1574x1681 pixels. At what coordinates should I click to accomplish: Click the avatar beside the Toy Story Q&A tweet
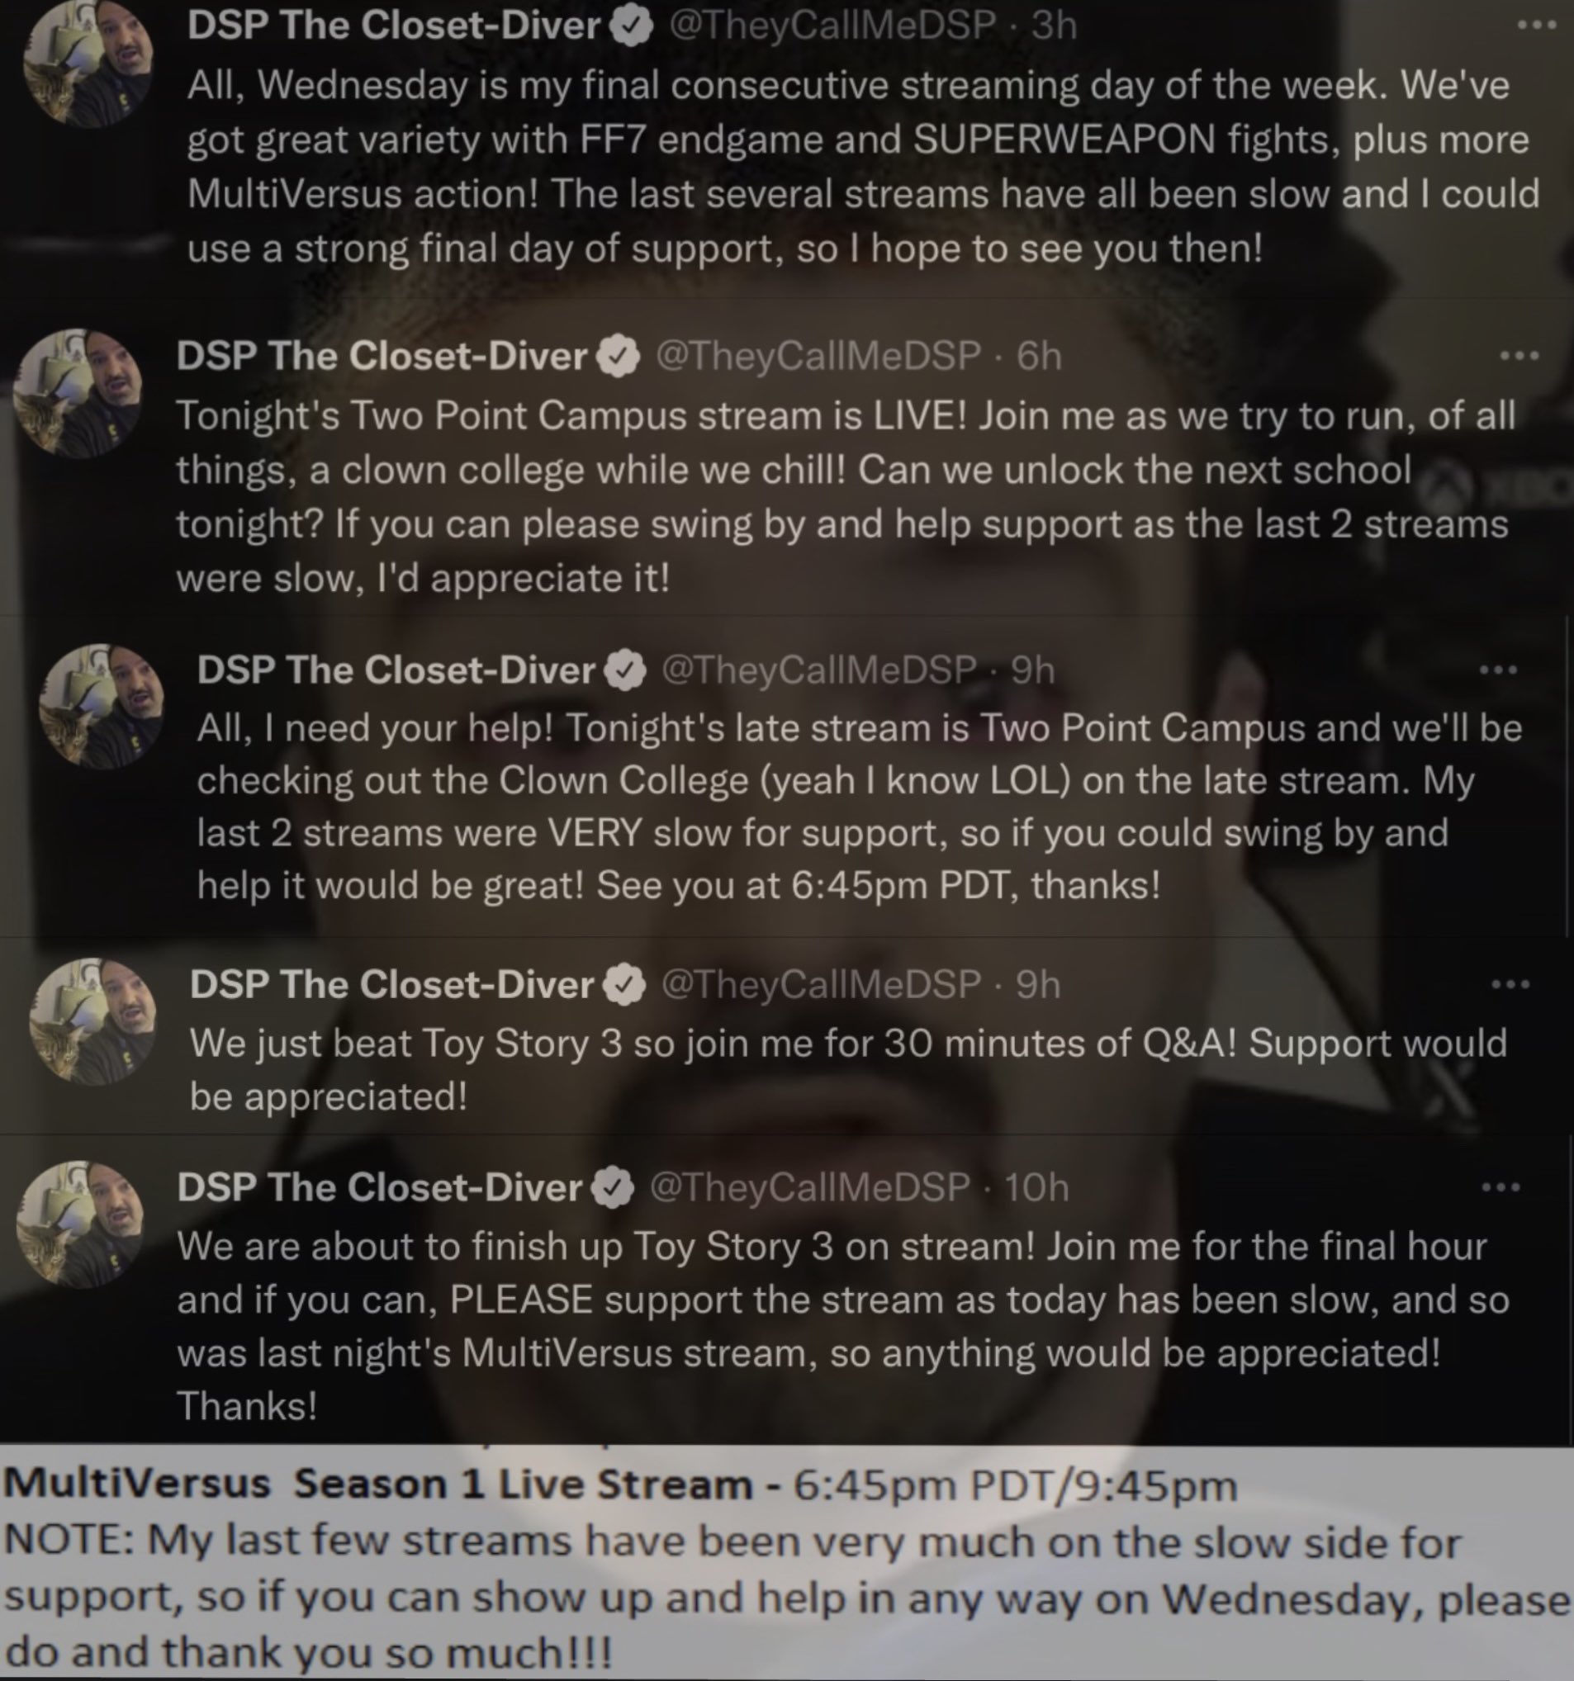coord(93,1021)
